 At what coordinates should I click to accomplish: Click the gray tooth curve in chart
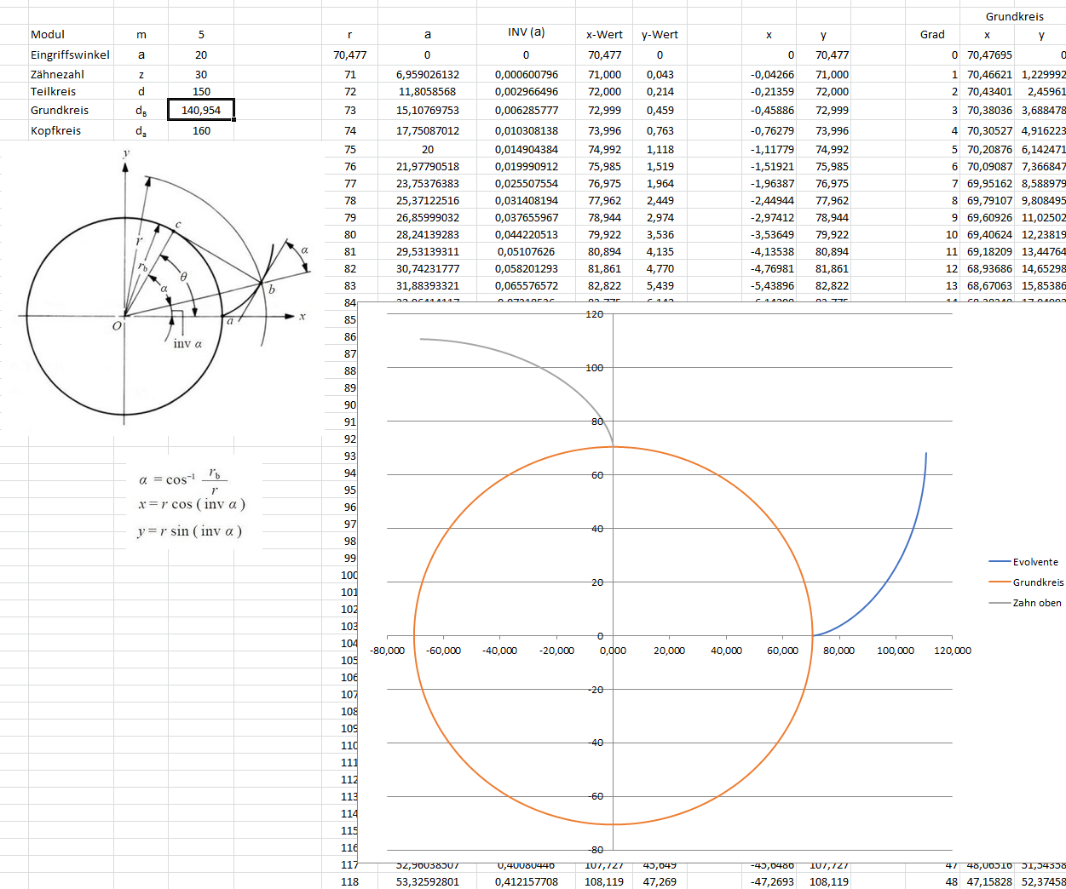click(511, 354)
